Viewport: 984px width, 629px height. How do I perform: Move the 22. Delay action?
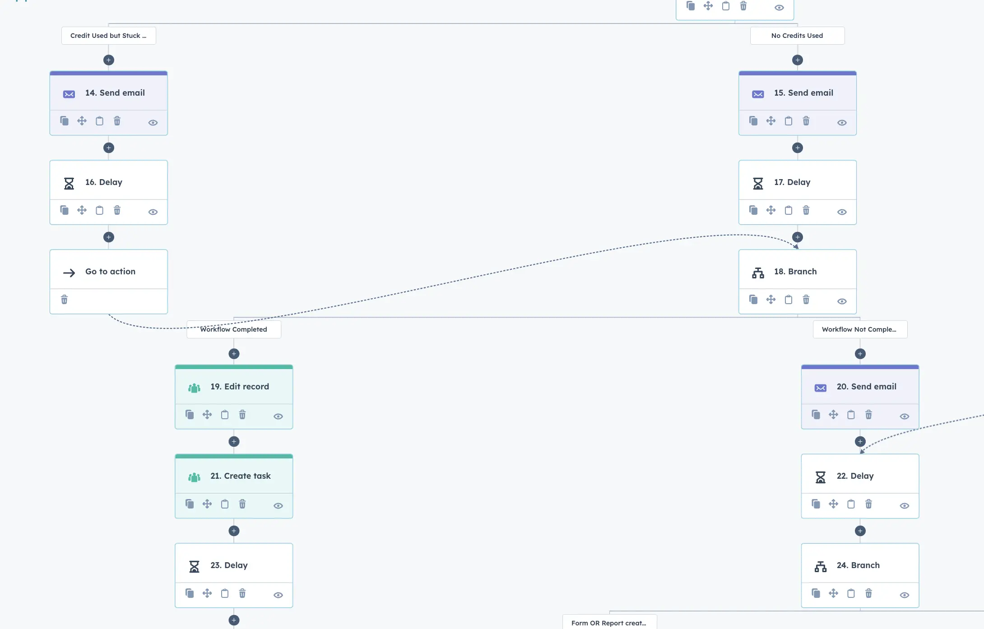[834, 504]
